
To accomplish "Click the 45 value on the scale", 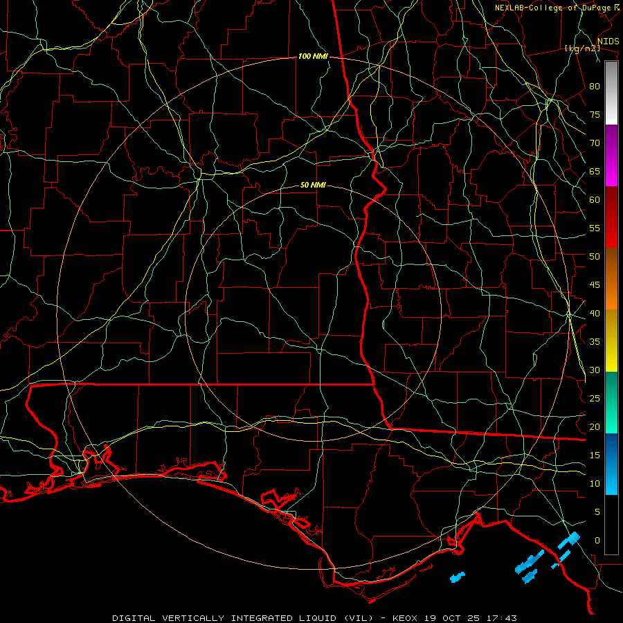I will 595,285.
